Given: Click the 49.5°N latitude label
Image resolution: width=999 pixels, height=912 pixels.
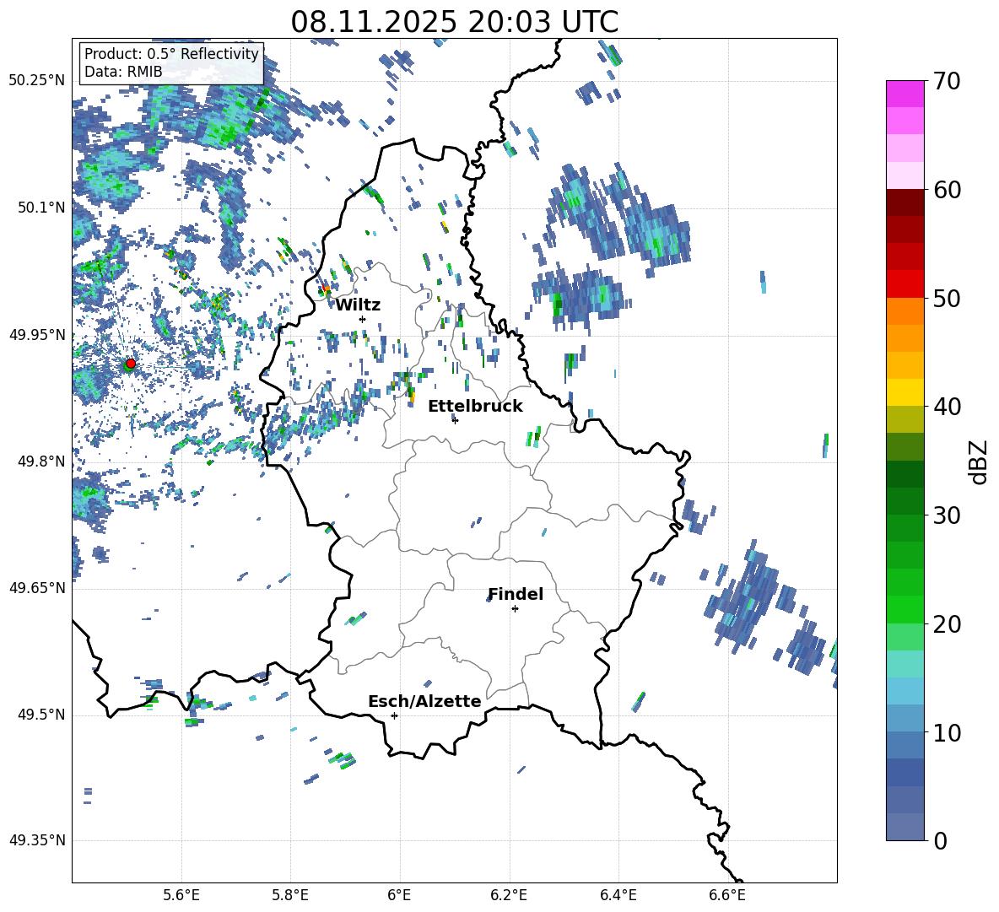Looking at the screenshot, I should [x=41, y=715].
